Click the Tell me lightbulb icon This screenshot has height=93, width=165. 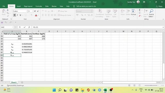[x=74, y=6]
